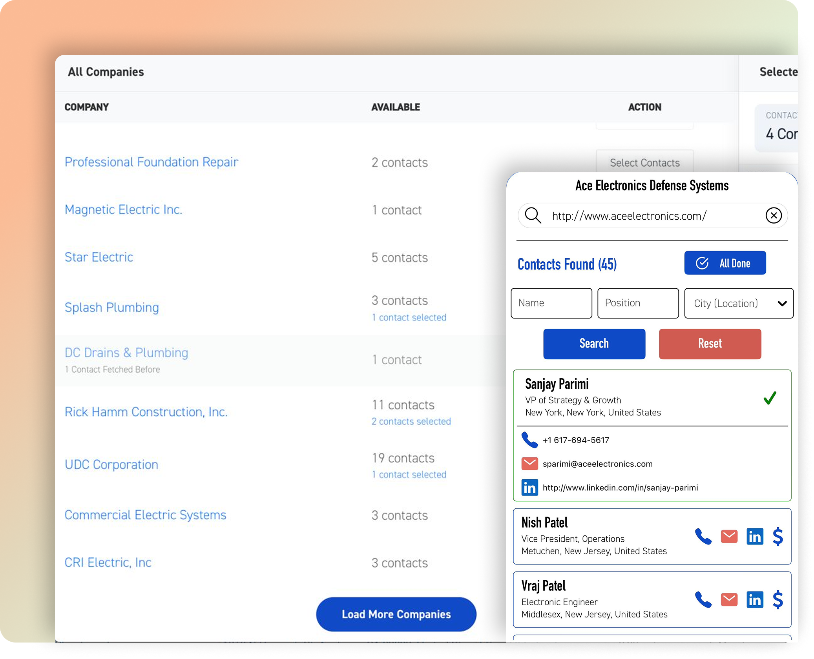
Task: Toggle the green checkmark on Sanjay Parimi
Action: pyautogui.click(x=770, y=398)
